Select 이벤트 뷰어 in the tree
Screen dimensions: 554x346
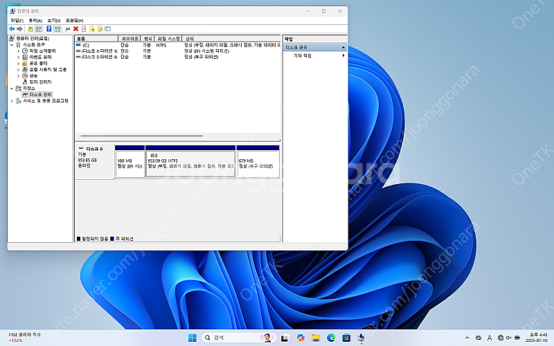[x=40, y=57]
